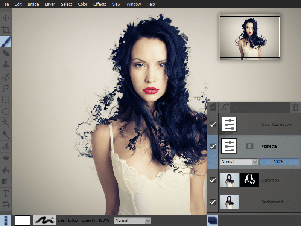Open the Vignette layer blend mode dropdown
The image size is (301, 226).
239,162
